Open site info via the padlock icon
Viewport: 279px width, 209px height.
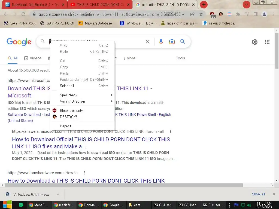tap(34, 14)
